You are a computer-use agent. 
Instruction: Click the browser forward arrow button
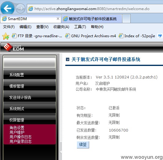(20, 8)
